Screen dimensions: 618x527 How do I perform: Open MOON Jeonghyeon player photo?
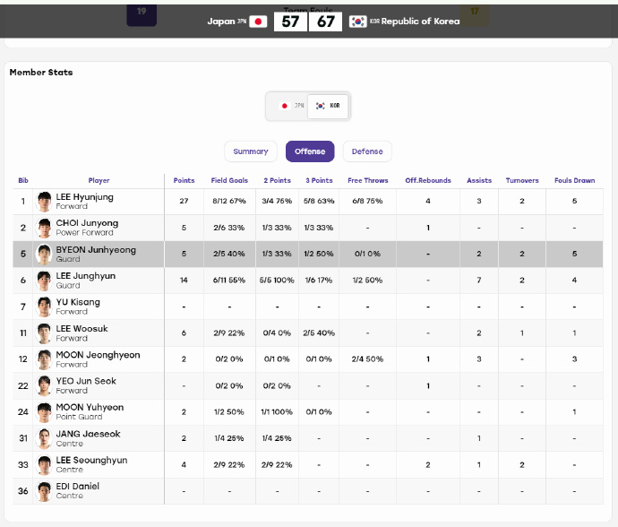coord(44,359)
